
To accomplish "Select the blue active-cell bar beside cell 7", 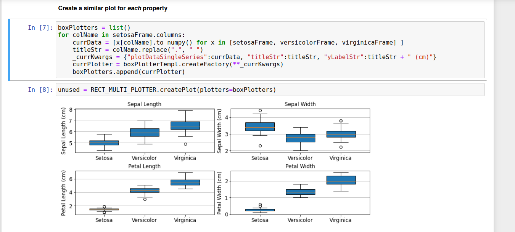I will pos(9,50).
